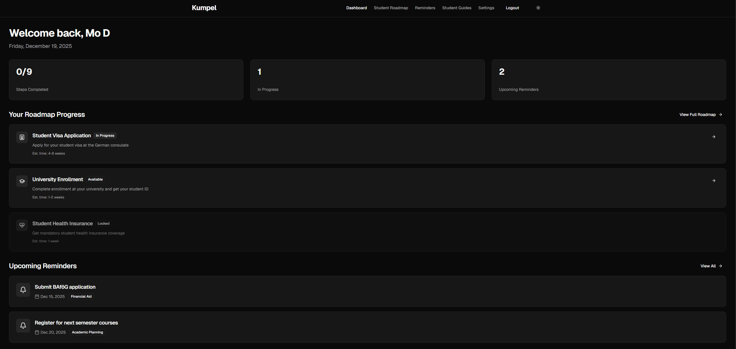Click the Logout button
736x349 pixels.
512,8
